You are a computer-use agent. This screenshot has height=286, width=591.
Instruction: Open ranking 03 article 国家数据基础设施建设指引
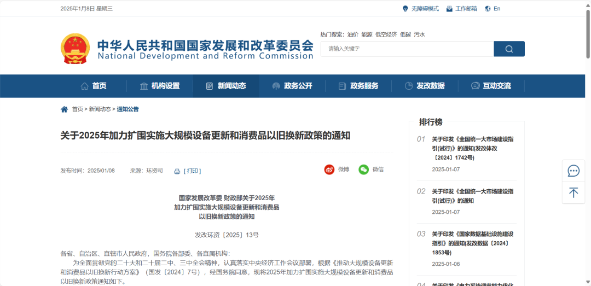(473, 243)
